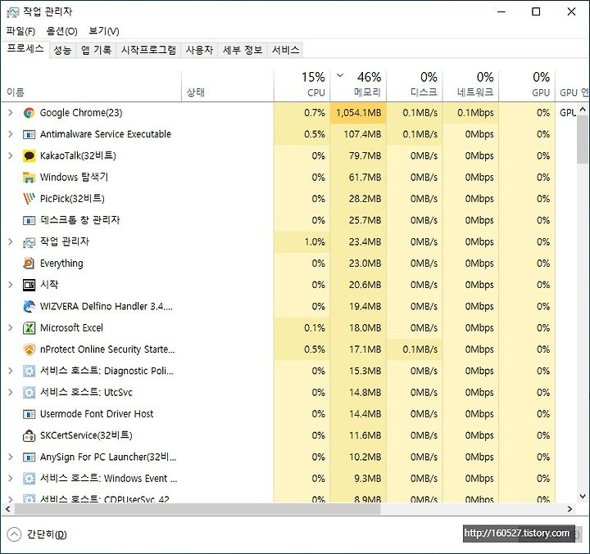Switch to the 앱 기록 tab
The image size is (590, 554).
[97, 50]
